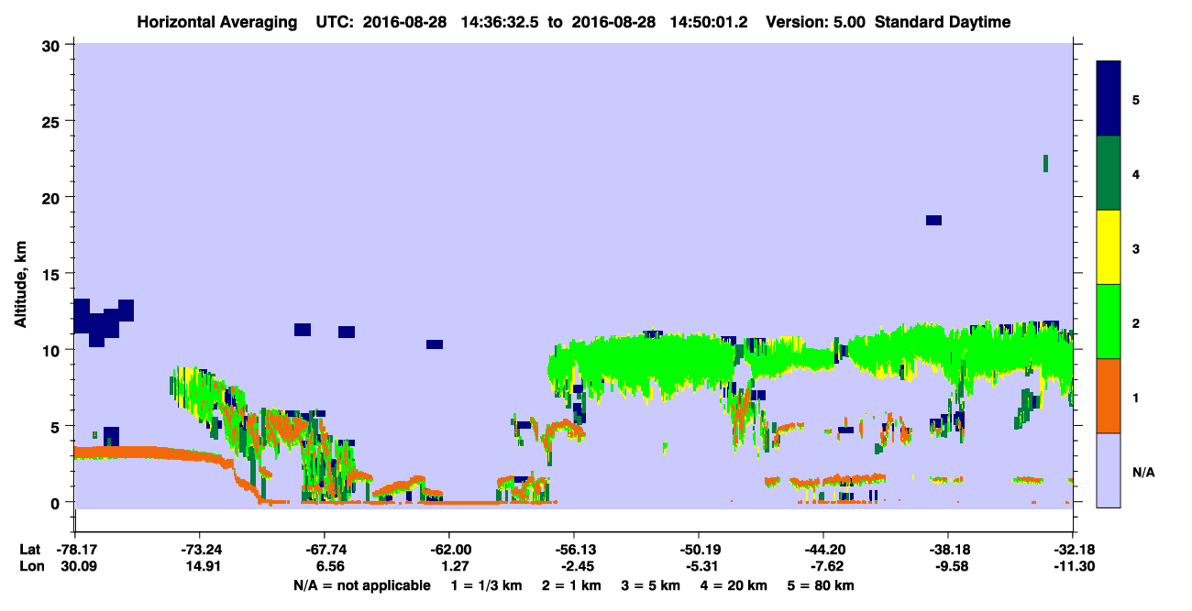Click the legend label 'N/A'
This screenshot has height=611, width=1192.
click(x=1142, y=472)
